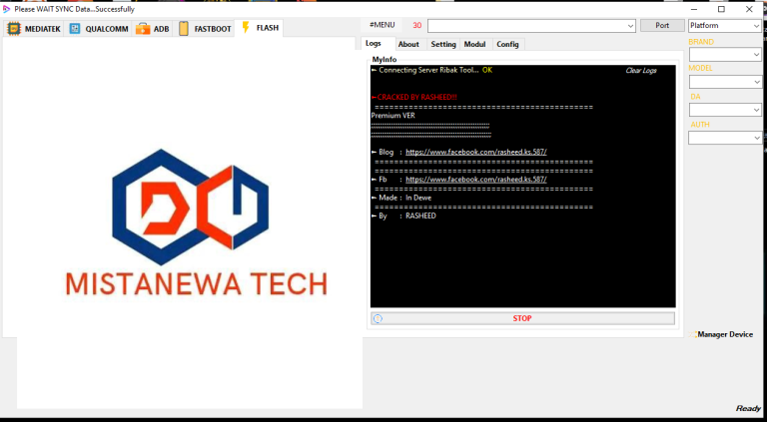Viewport: 767px width, 422px height.
Task: Open the MODEL dropdown list
Action: (725, 82)
